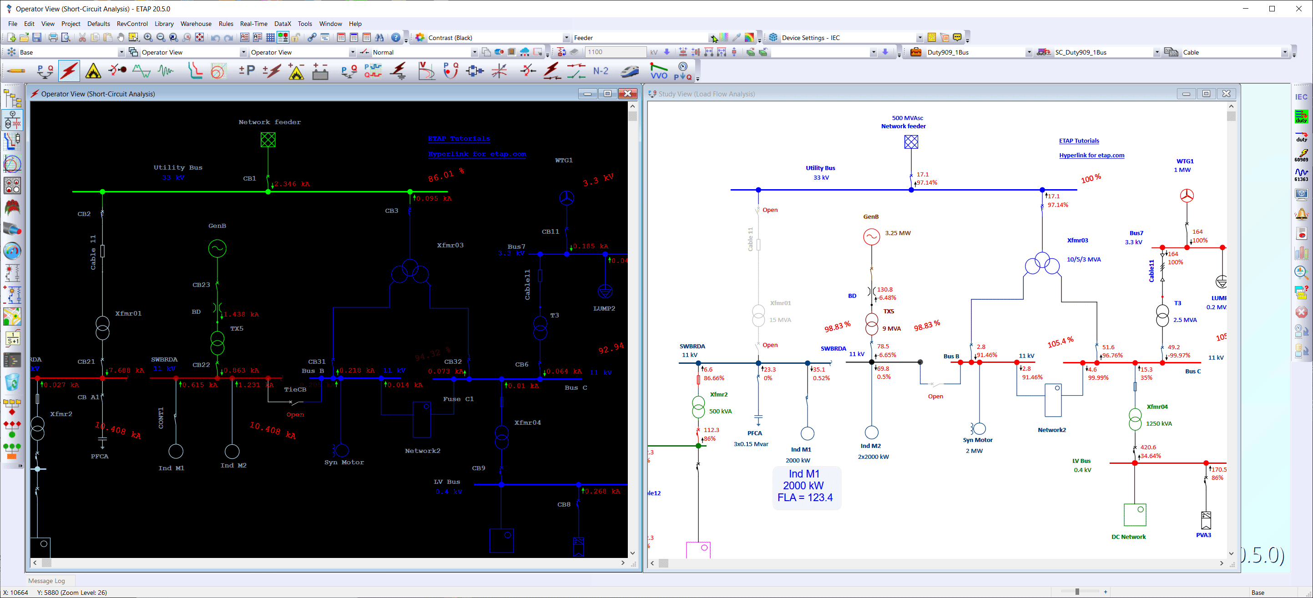
Task: Open the Base revision dropdown
Action: [122, 52]
